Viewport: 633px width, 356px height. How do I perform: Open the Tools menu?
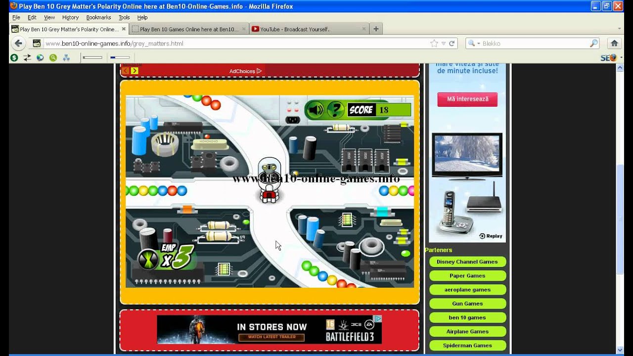point(124,17)
